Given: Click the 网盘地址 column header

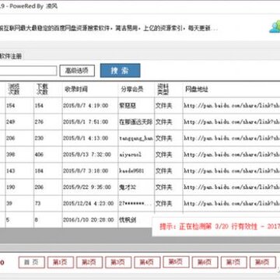Looking at the screenshot, I should coord(197,89).
